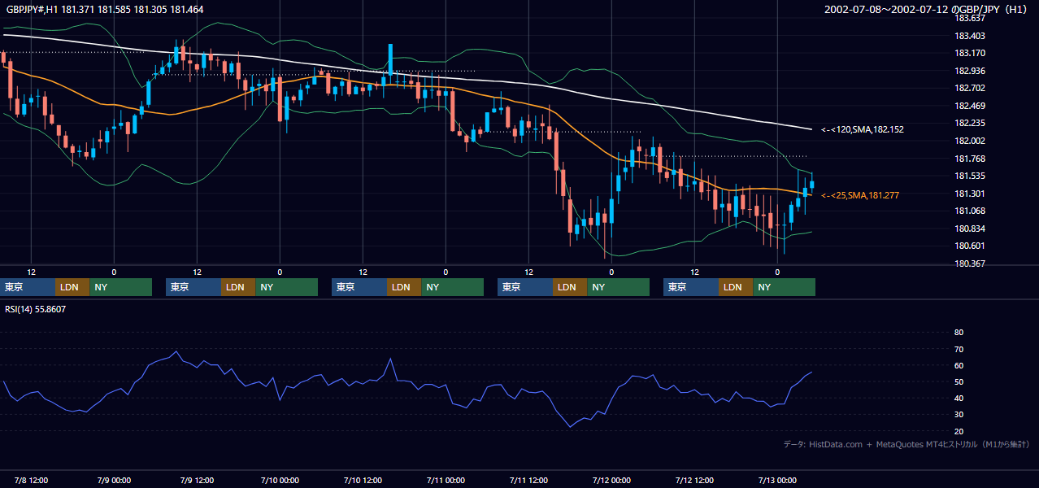The width and height of the screenshot is (1039, 488).
Task: Click price axis value 181.535
Action: tap(969, 176)
